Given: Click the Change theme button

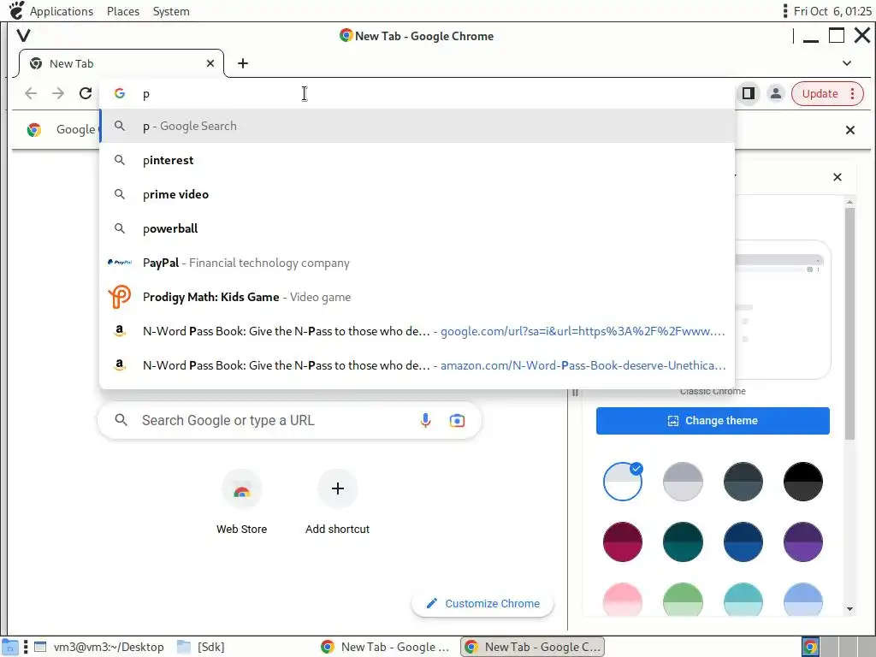Looking at the screenshot, I should click(x=713, y=421).
